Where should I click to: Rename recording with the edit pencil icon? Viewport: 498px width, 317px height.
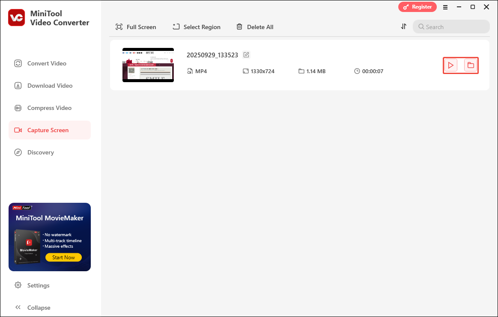246,55
